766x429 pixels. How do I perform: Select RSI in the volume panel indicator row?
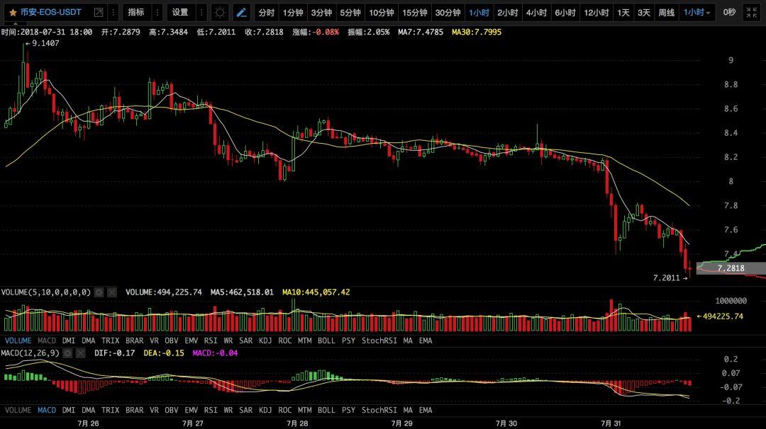coord(211,341)
